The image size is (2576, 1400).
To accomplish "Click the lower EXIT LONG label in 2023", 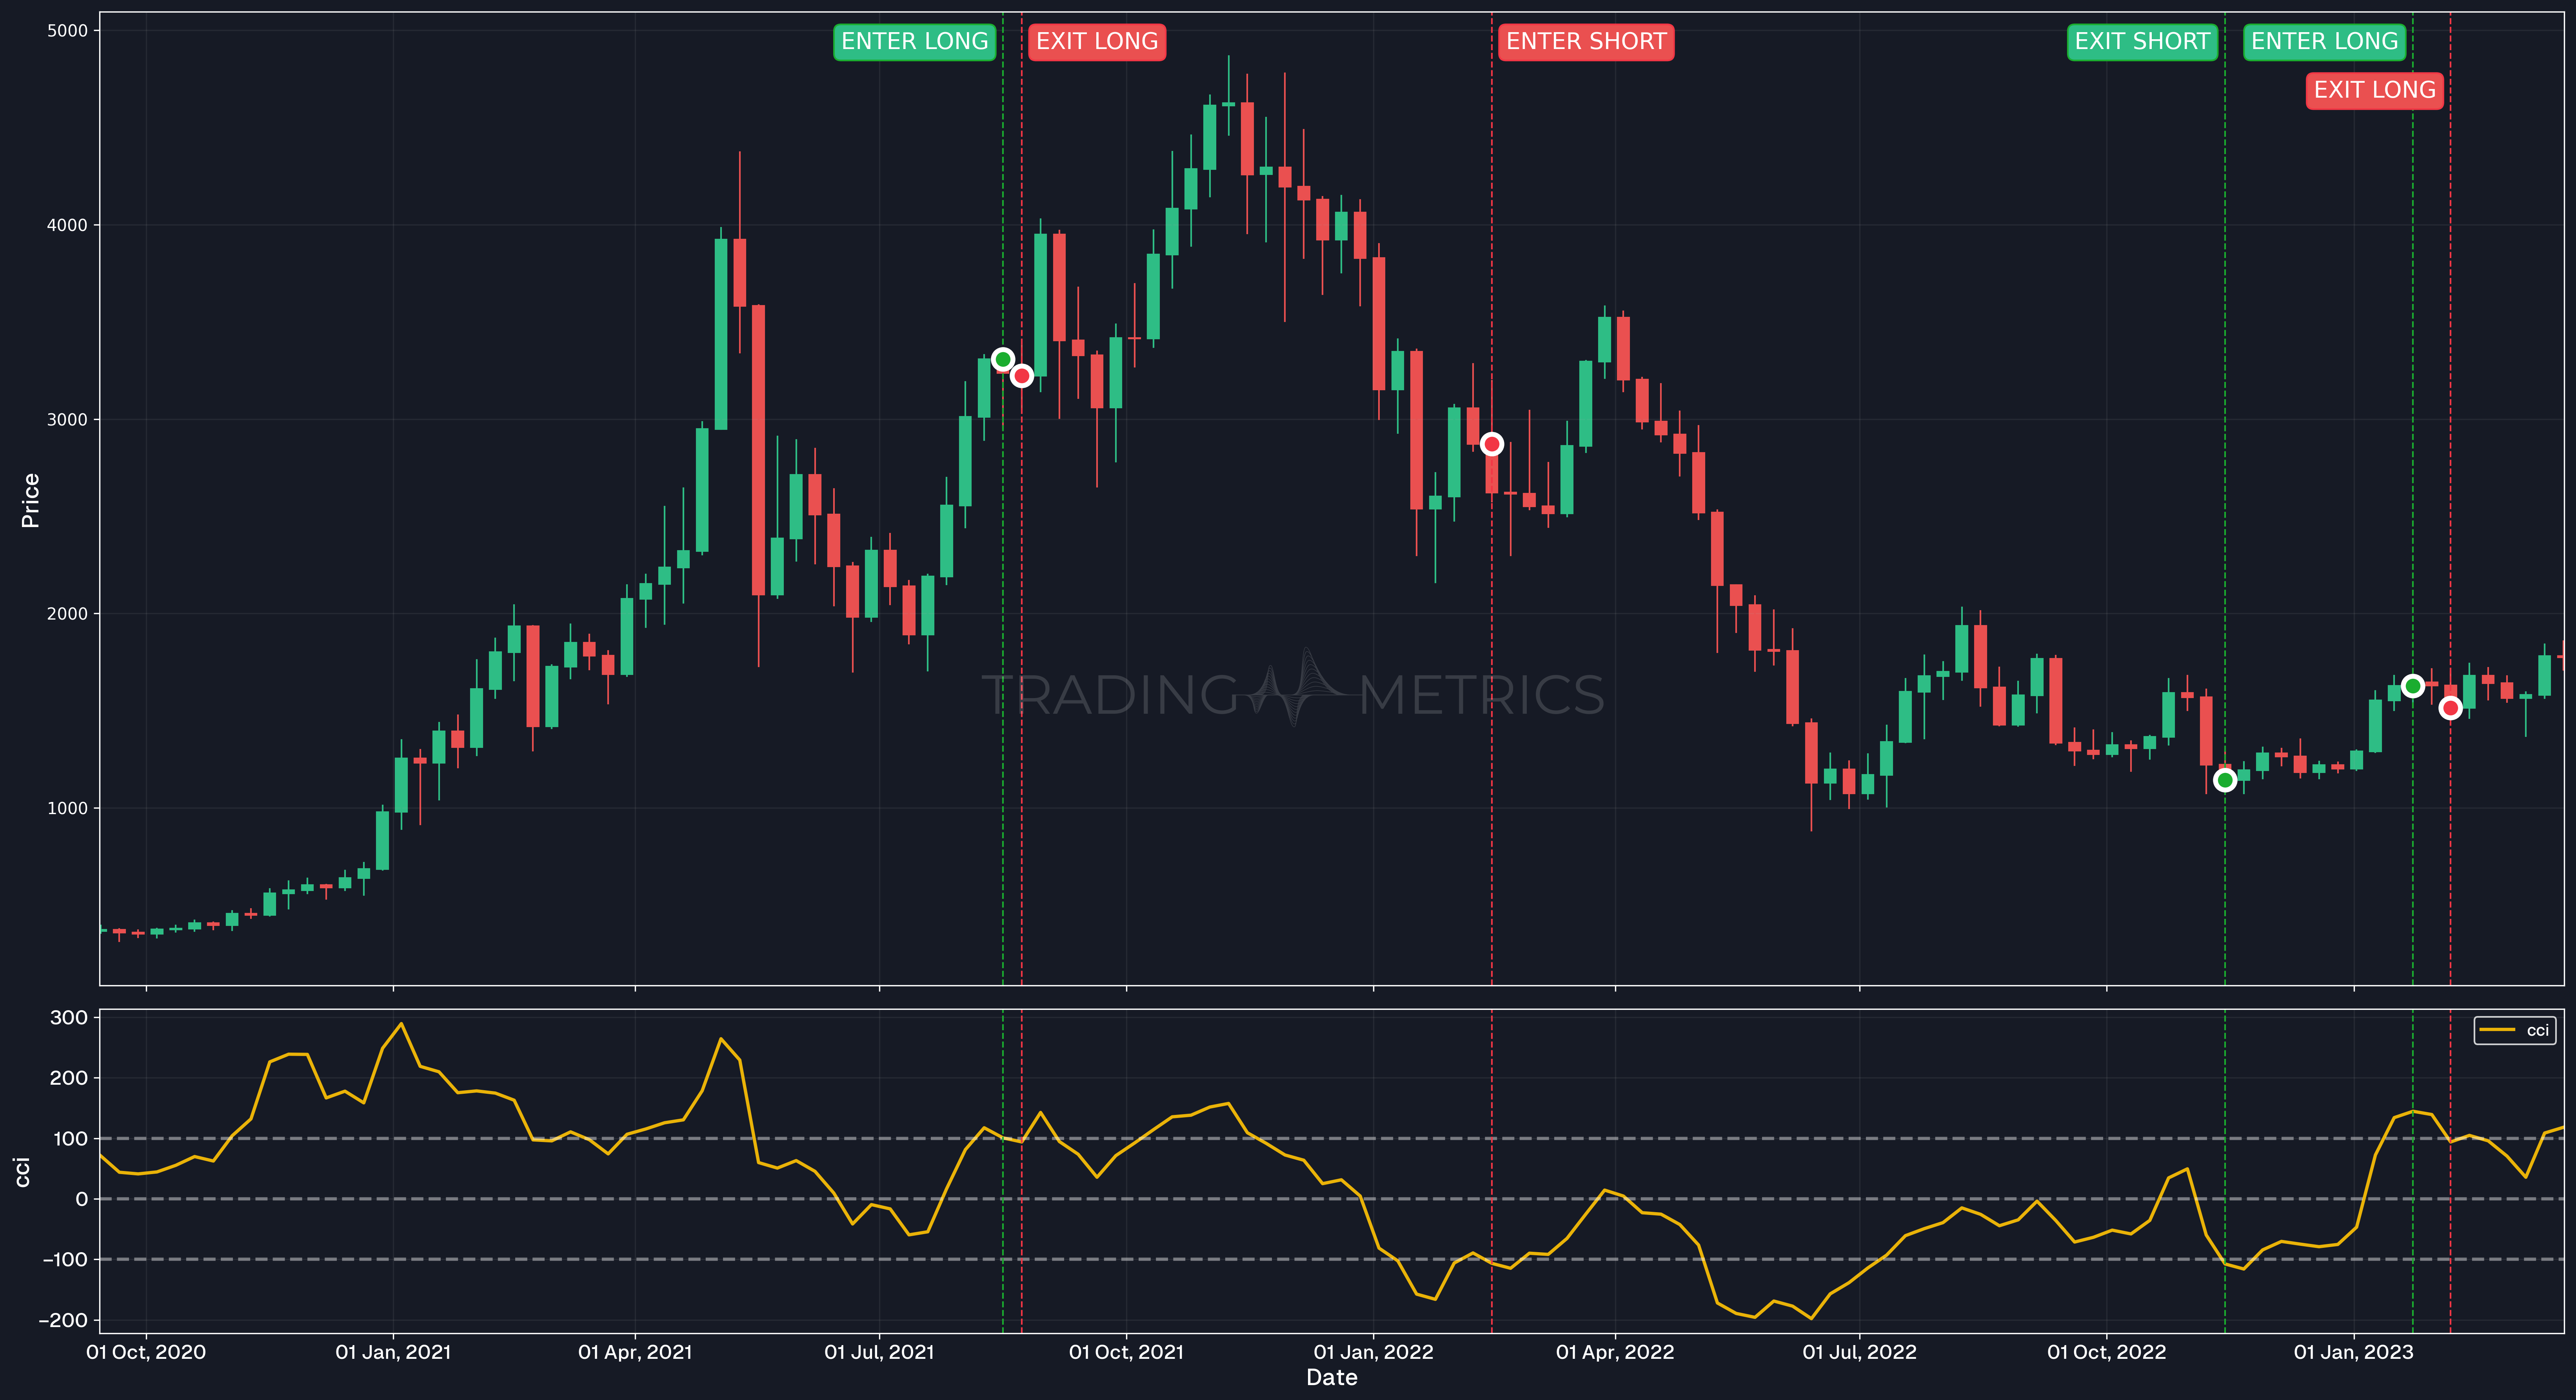I will coord(2374,91).
